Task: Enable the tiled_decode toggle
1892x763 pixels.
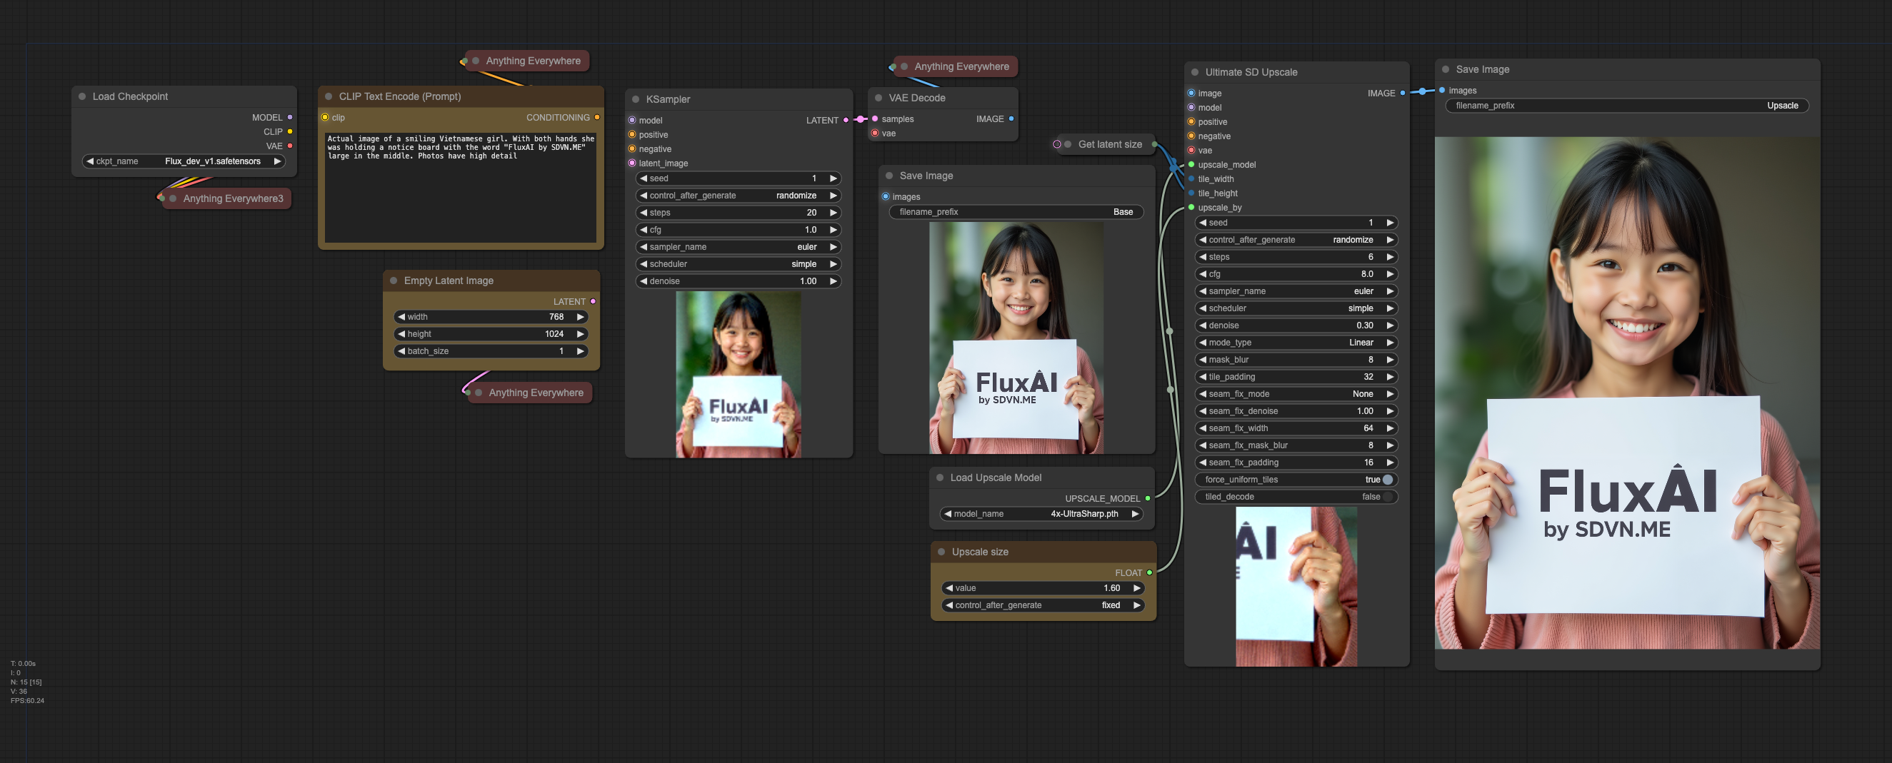Action: point(1387,497)
